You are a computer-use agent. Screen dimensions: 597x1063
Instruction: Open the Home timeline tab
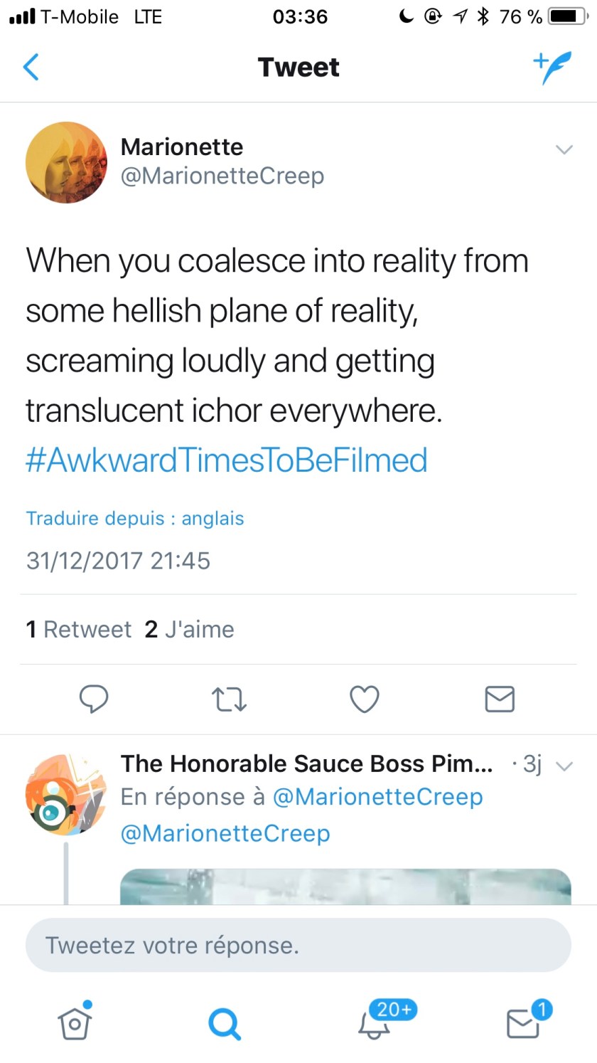(x=75, y=1022)
